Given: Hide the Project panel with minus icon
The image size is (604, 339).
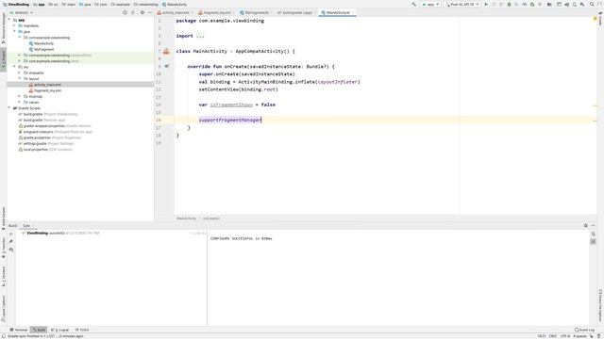Looking at the screenshot, I should pos(150,12).
